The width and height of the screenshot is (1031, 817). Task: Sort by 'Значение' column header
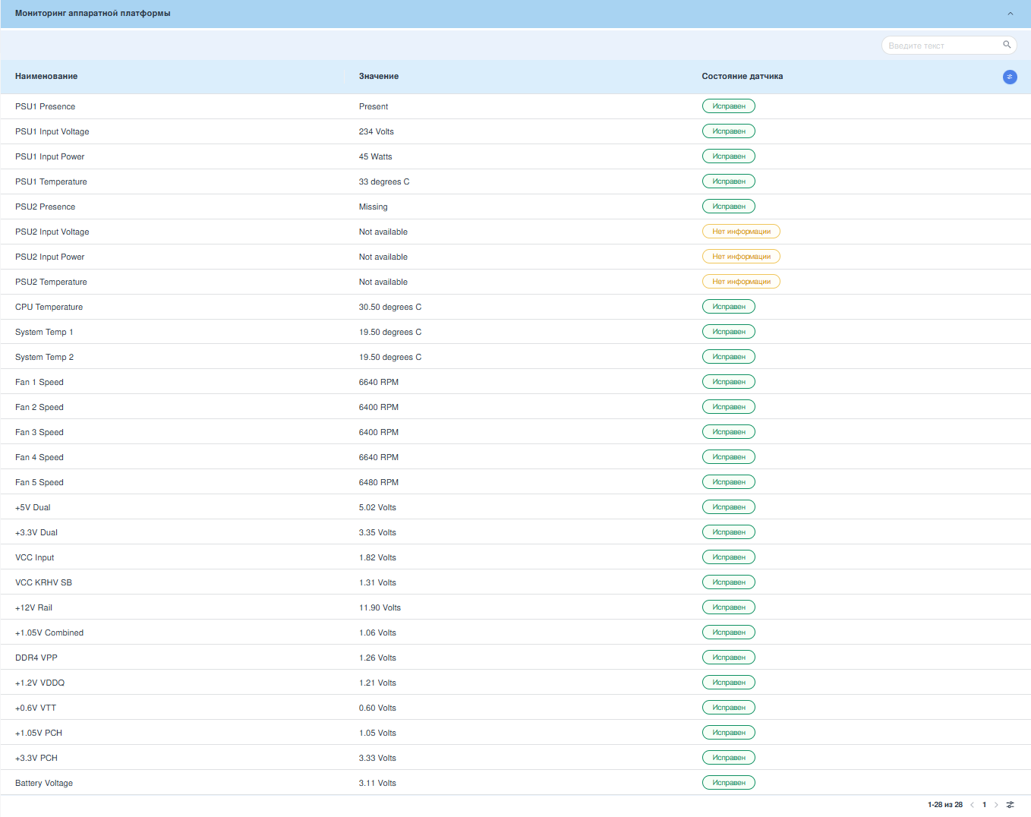click(379, 77)
